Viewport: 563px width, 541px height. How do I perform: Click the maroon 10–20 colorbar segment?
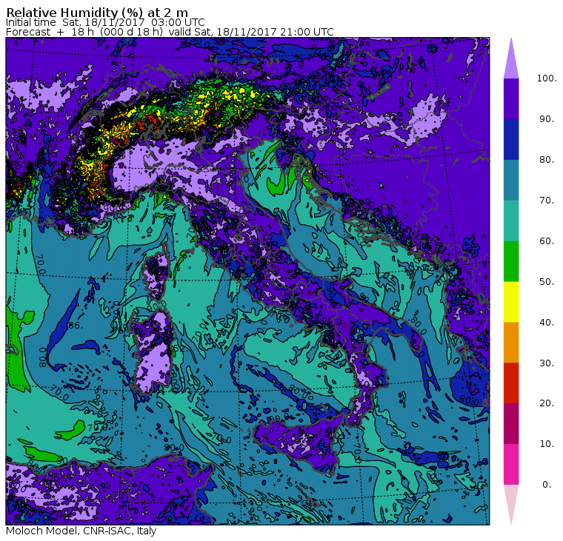pyautogui.click(x=511, y=424)
